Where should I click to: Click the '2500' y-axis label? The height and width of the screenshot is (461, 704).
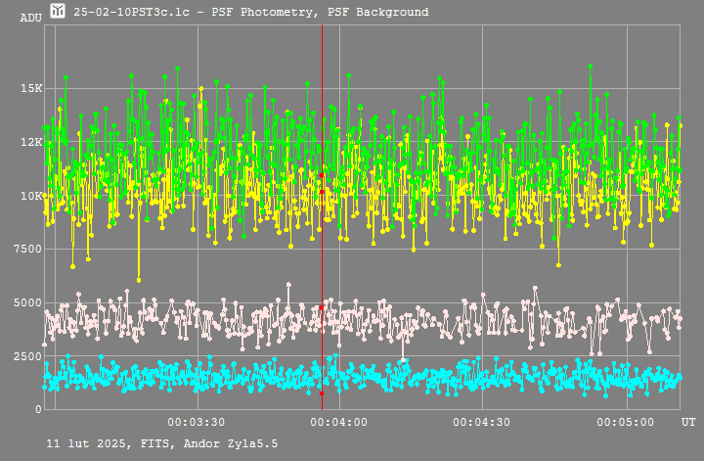(x=27, y=356)
